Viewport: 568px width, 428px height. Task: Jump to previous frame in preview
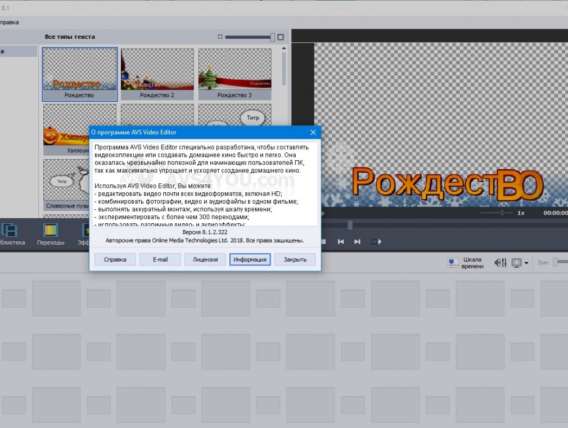(x=340, y=242)
